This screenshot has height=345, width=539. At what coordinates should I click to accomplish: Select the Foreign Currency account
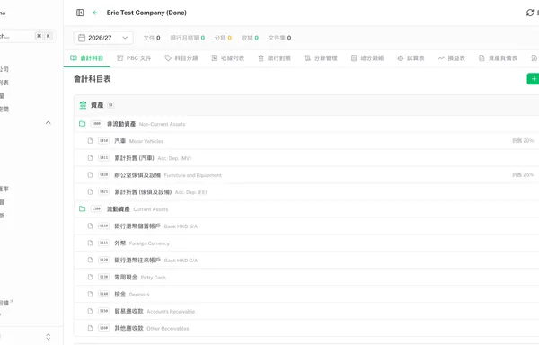[x=306, y=243]
